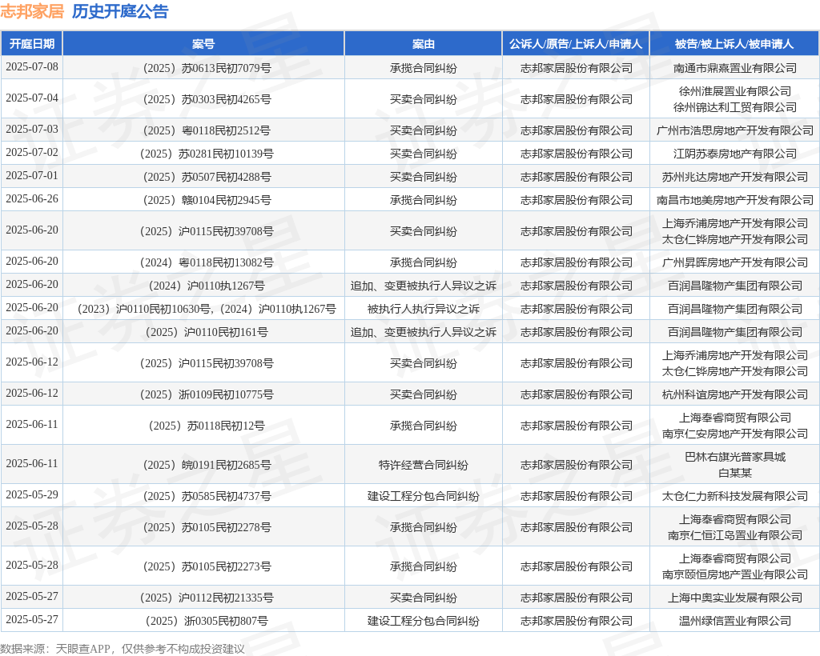Click the 数据来源 footer note
The width and height of the screenshot is (820, 656).
123,649
